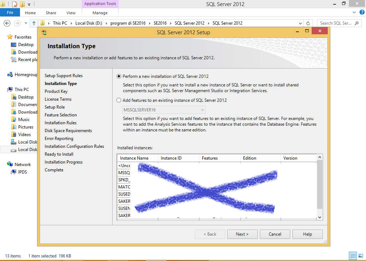366x261 pixels.
Task: Open the Manage ribbon tab
Action: pos(100,13)
